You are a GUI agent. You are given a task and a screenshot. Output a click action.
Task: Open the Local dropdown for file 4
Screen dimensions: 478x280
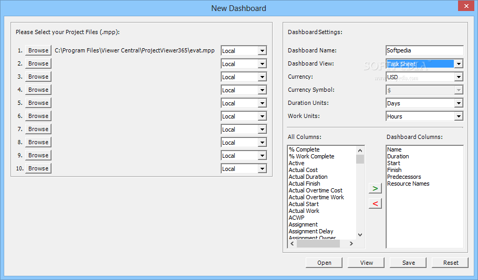pyautogui.click(x=262, y=90)
